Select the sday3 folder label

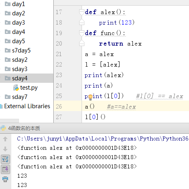coord(20,69)
